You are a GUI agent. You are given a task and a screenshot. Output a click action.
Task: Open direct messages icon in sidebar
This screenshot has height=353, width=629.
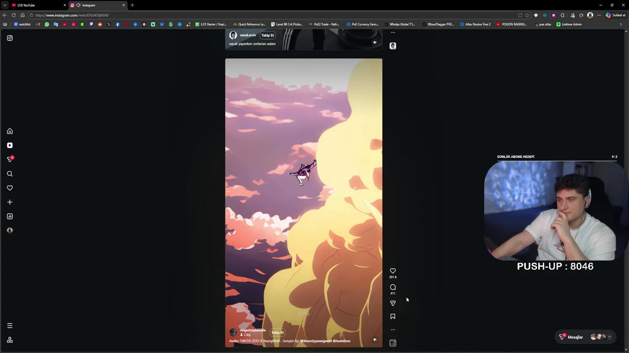10,159
